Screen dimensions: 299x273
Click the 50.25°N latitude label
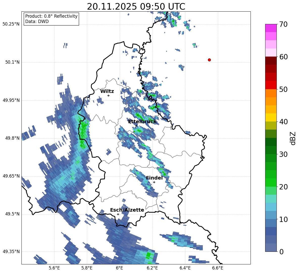tap(11, 24)
